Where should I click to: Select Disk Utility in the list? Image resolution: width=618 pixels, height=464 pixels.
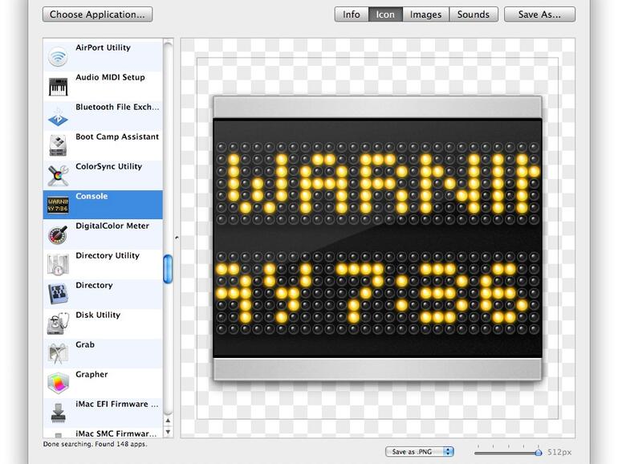pyautogui.click(x=103, y=324)
